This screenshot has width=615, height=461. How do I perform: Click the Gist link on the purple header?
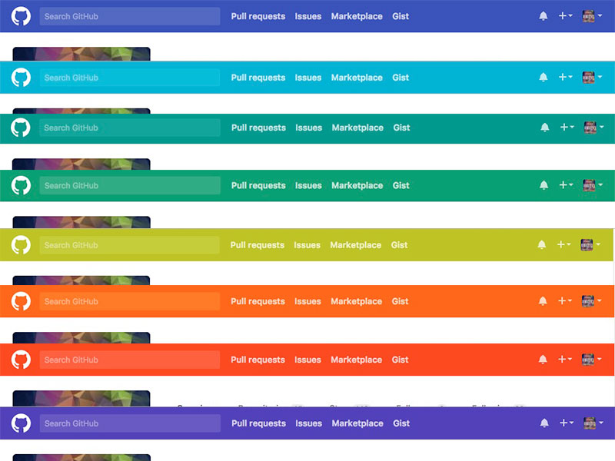401,423
